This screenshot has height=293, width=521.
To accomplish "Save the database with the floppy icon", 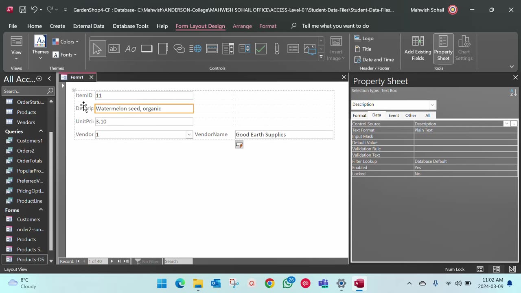I will coord(23,10).
